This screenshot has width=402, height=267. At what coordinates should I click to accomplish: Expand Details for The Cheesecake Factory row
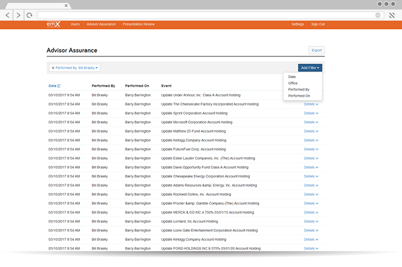(x=311, y=104)
